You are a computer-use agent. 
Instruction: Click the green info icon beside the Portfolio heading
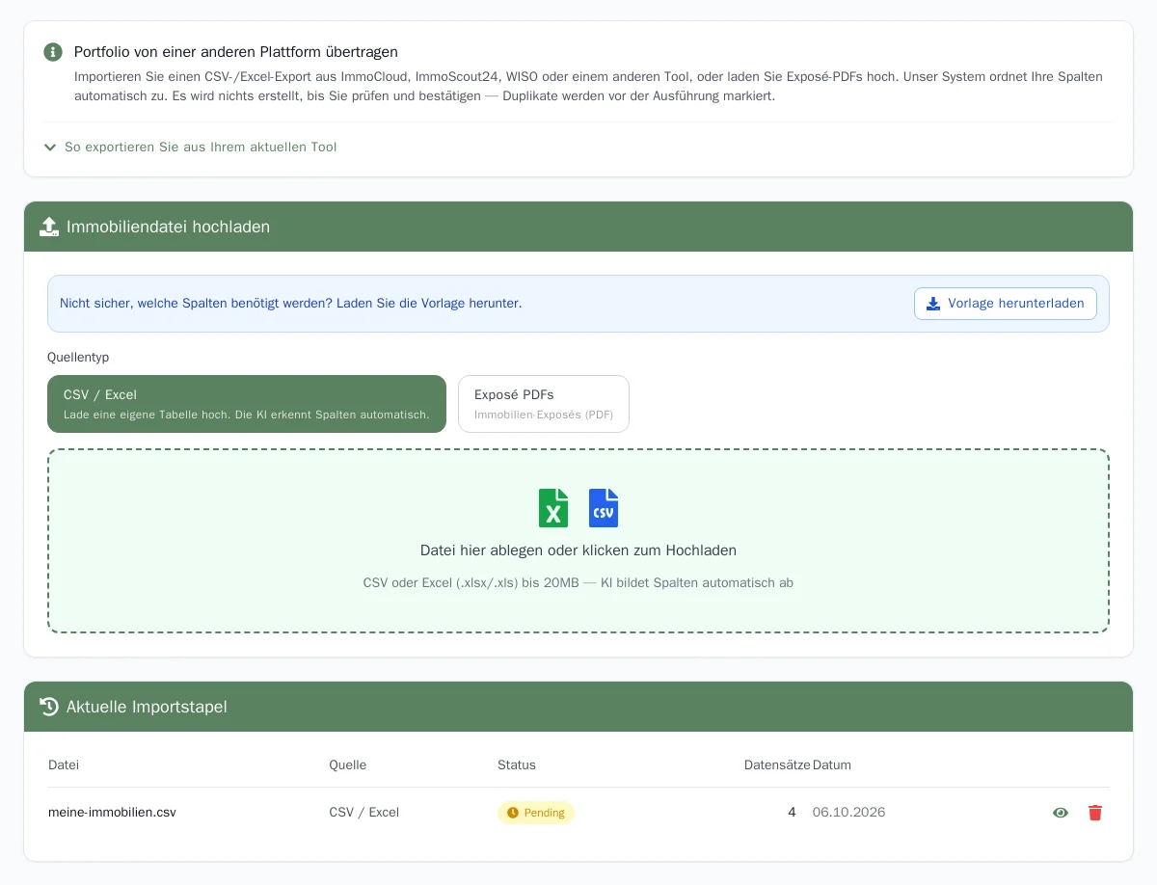(53, 52)
